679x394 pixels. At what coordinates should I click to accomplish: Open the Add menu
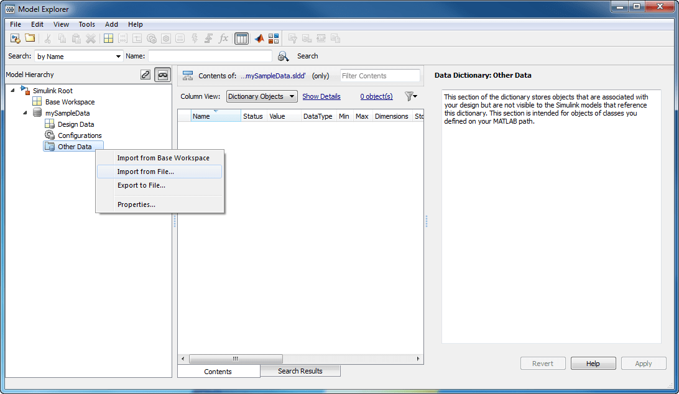click(111, 24)
